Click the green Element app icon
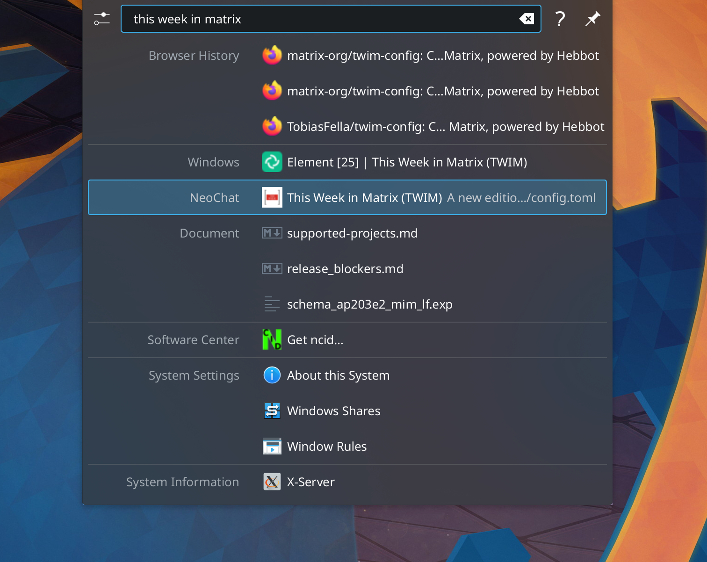The height and width of the screenshot is (562, 707). point(272,162)
